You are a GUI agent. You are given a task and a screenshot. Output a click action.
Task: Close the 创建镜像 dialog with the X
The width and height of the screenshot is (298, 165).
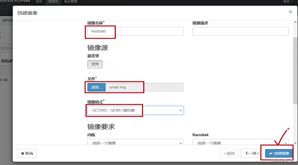[290, 12]
